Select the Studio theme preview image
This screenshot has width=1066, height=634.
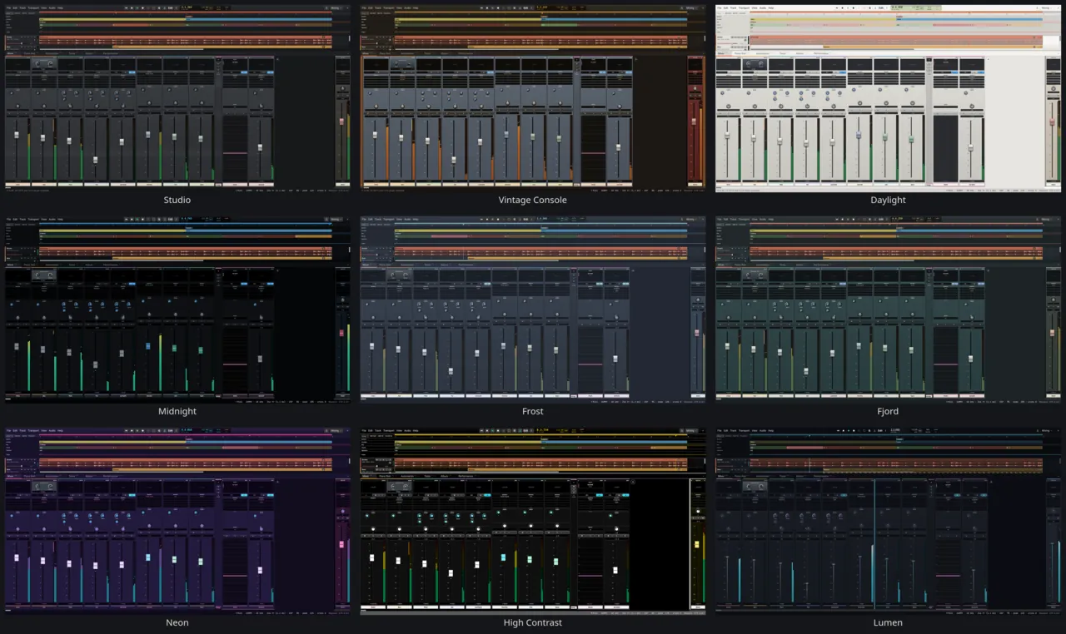[177, 98]
